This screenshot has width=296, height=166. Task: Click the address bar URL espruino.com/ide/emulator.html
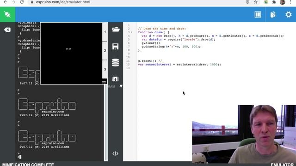pos(63,2)
